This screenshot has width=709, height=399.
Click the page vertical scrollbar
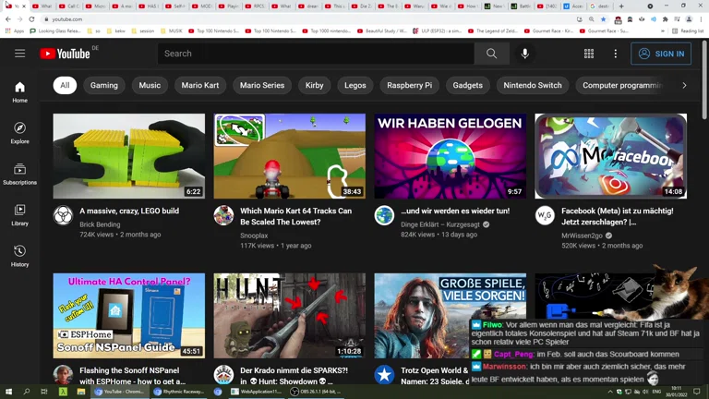[x=705, y=79]
